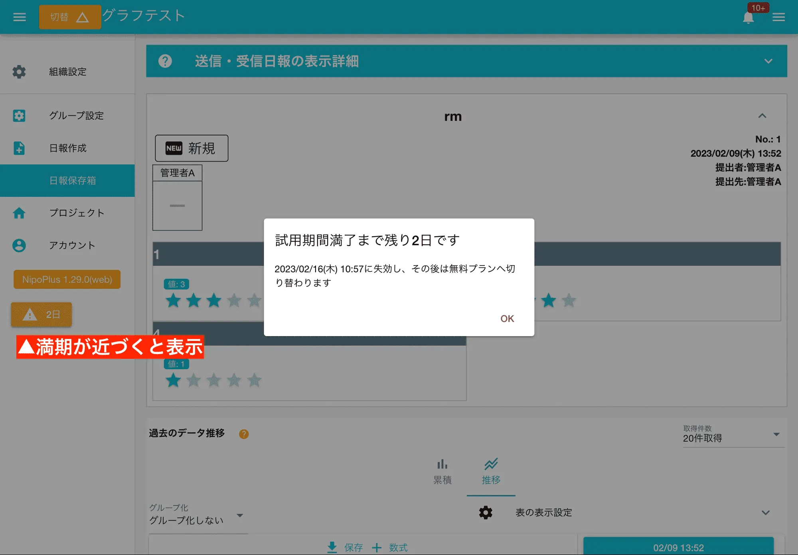Open the 表の表示設定 gear icon
Image resolution: width=798 pixels, height=555 pixels.
(x=485, y=512)
